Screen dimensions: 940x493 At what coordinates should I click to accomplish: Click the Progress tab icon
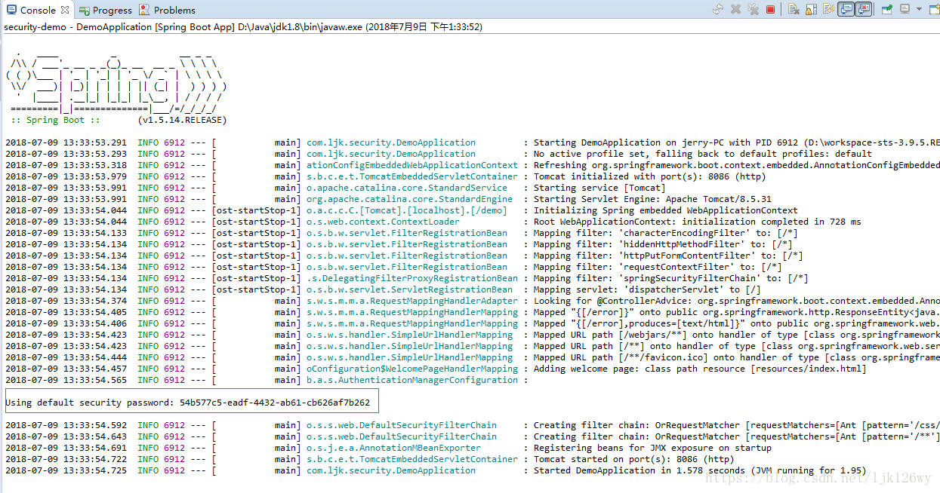pyautogui.click(x=85, y=10)
